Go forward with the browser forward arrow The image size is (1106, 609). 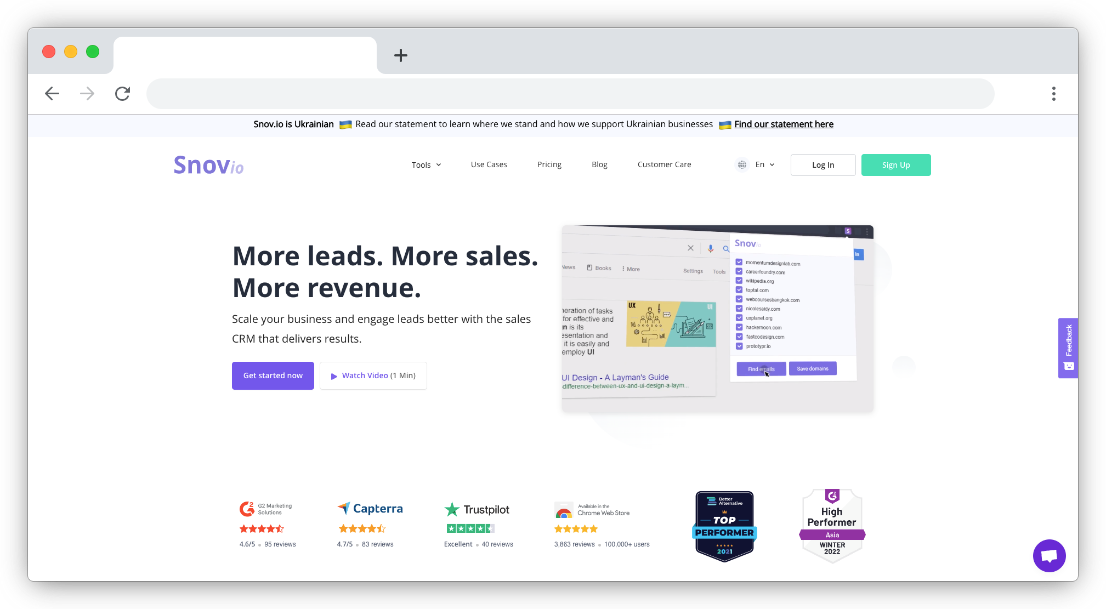pyautogui.click(x=87, y=94)
